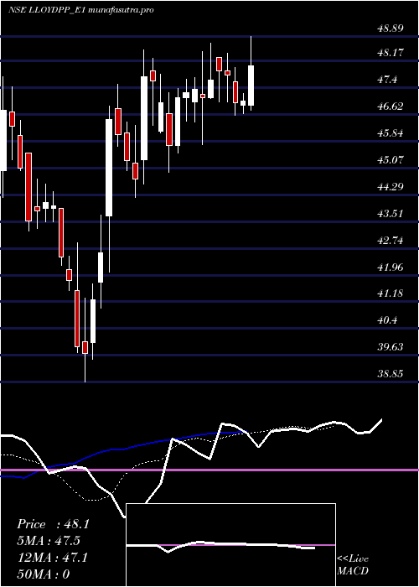Click the 39.63 price axis label

(x=391, y=346)
